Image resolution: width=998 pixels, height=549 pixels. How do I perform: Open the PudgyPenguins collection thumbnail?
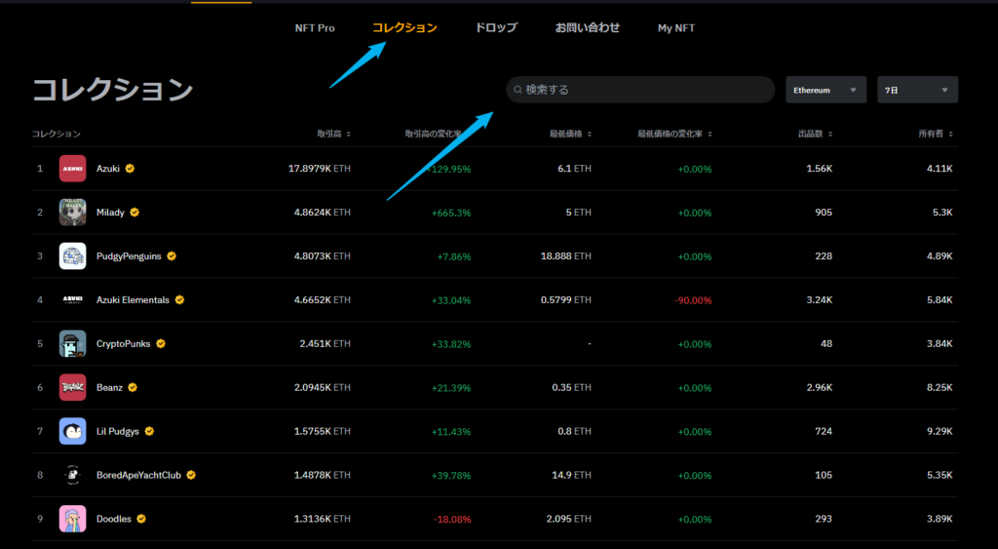click(72, 256)
